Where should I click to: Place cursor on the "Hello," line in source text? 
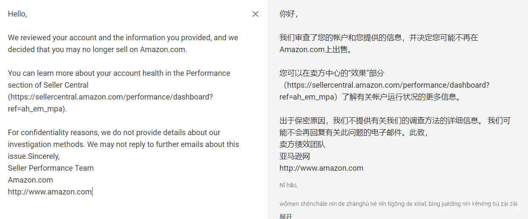pos(17,14)
